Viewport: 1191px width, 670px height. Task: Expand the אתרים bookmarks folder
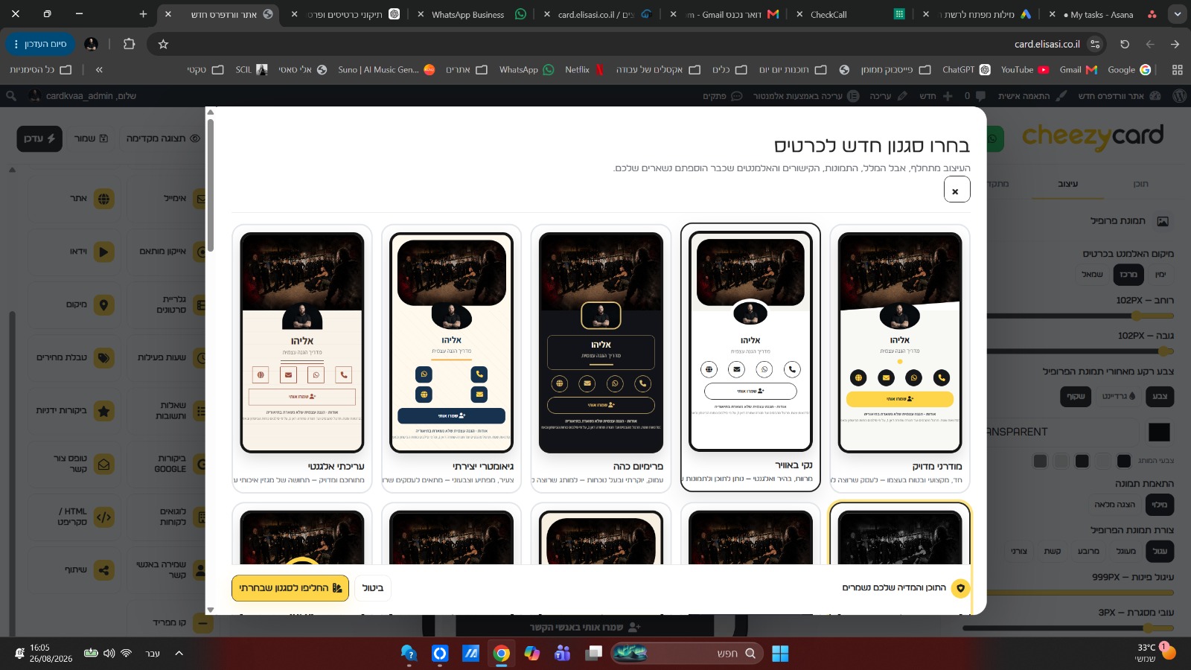467,70
